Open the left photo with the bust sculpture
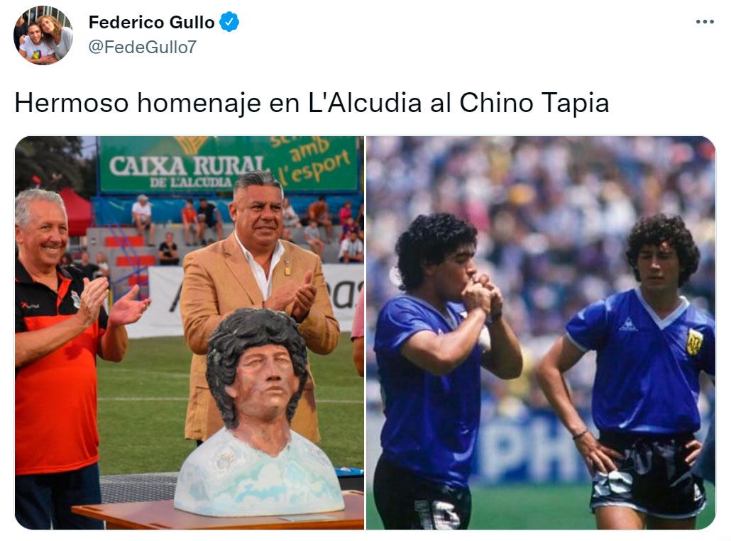The width and height of the screenshot is (731, 541). coord(189,333)
